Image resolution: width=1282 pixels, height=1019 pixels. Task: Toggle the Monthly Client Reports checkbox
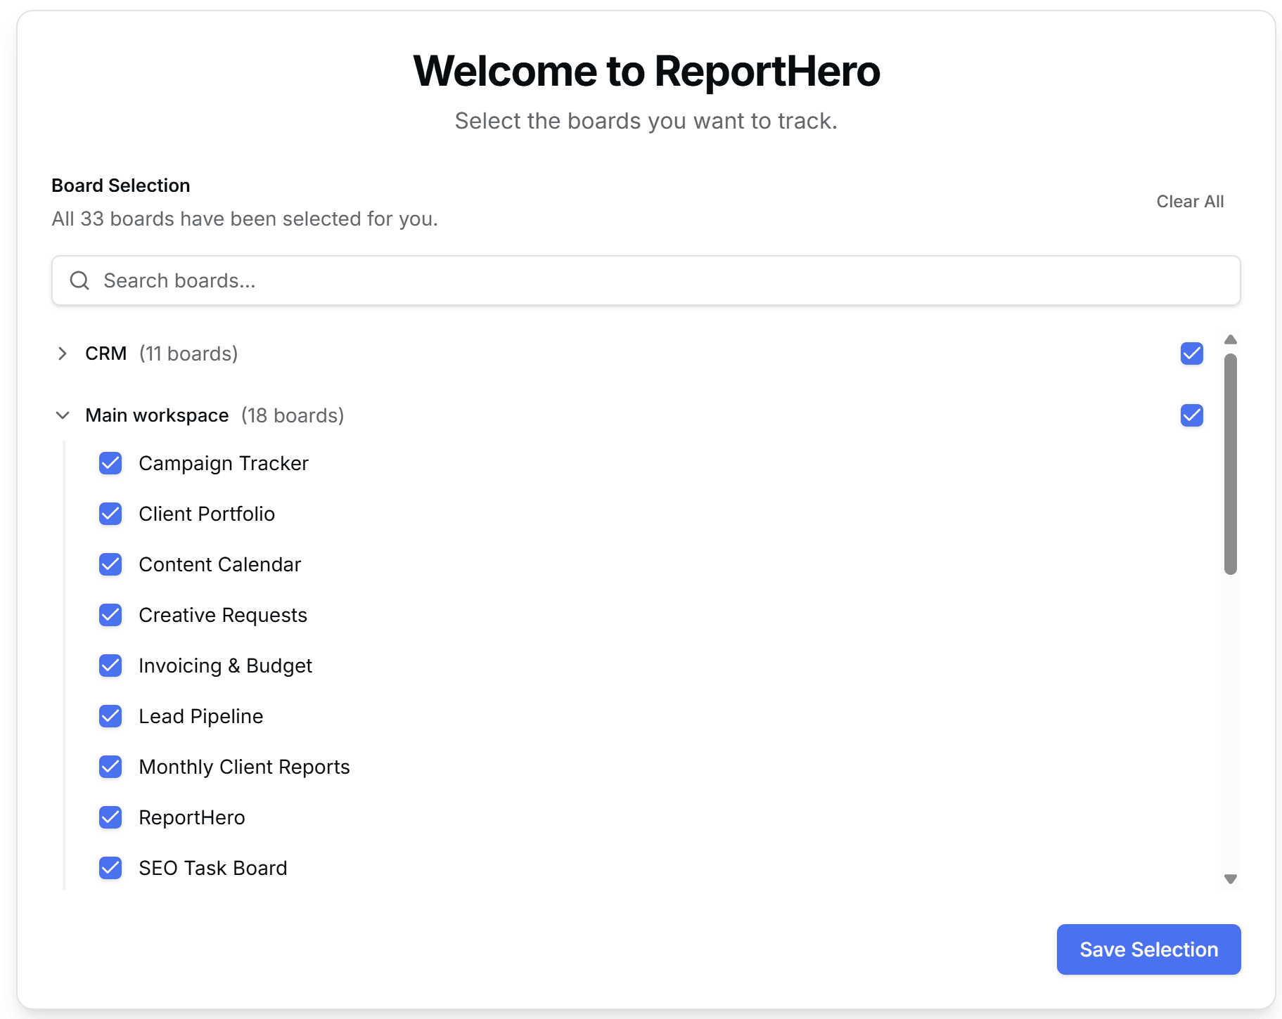pyautogui.click(x=110, y=767)
